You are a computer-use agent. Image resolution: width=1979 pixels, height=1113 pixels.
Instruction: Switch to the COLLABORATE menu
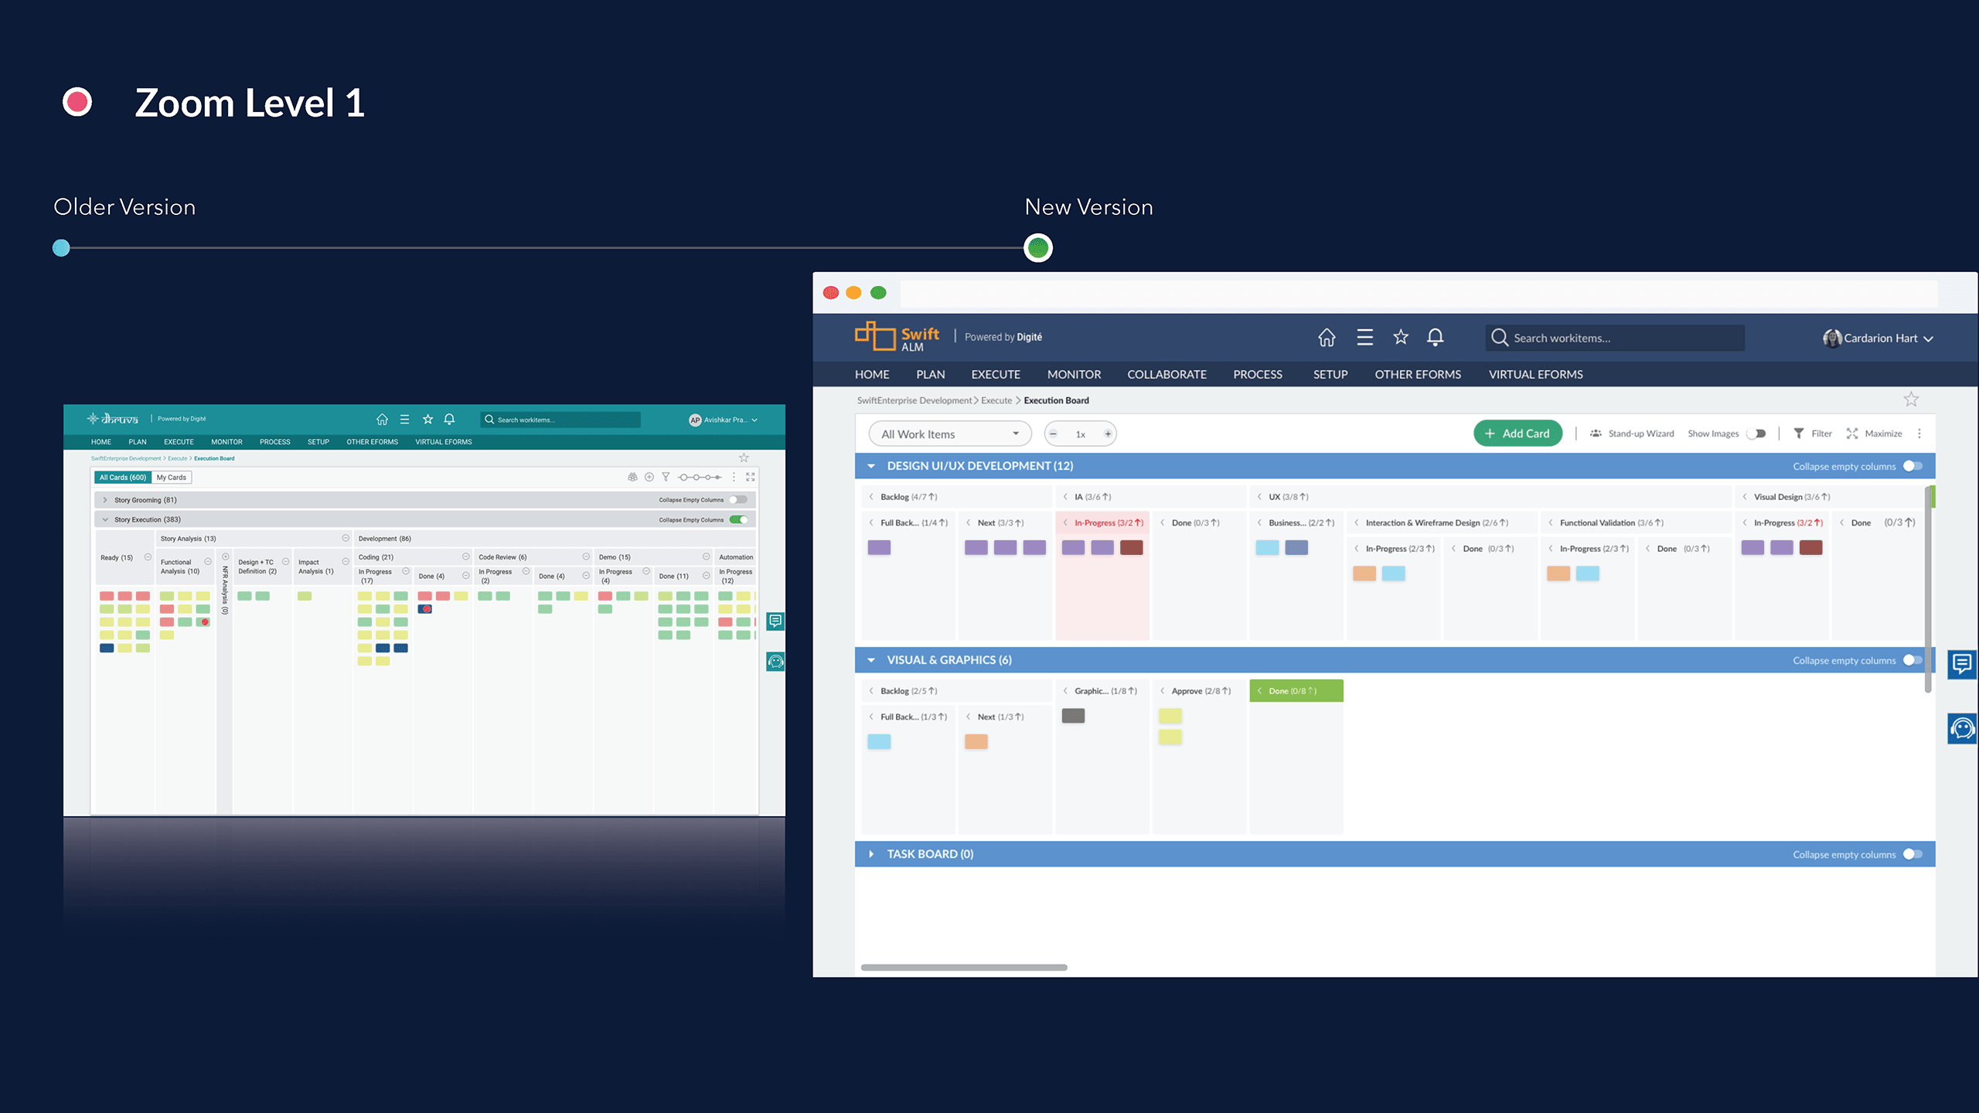pyautogui.click(x=1167, y=374)
